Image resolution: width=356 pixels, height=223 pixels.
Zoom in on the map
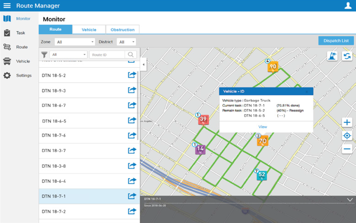click(347, 122)
